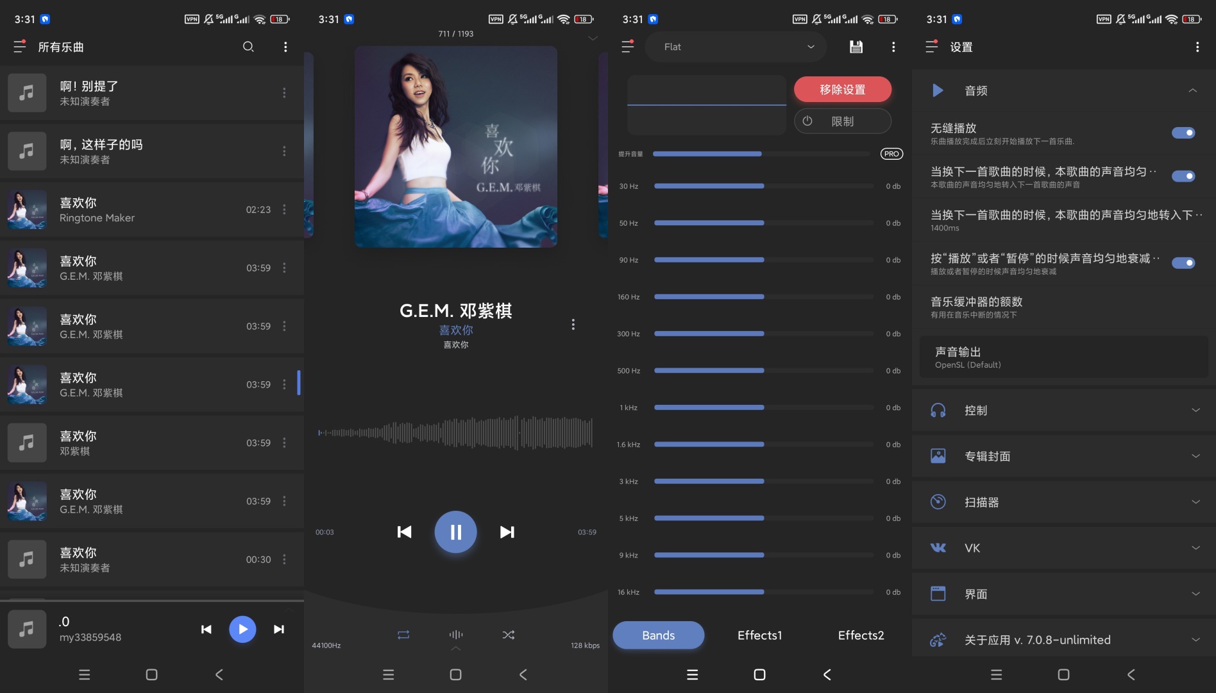Image resolution: width=1216 pixels, height=693 pixels.
Task: Open 声音输出 OpenSL setting
Action: click(x=1064, y=357)
